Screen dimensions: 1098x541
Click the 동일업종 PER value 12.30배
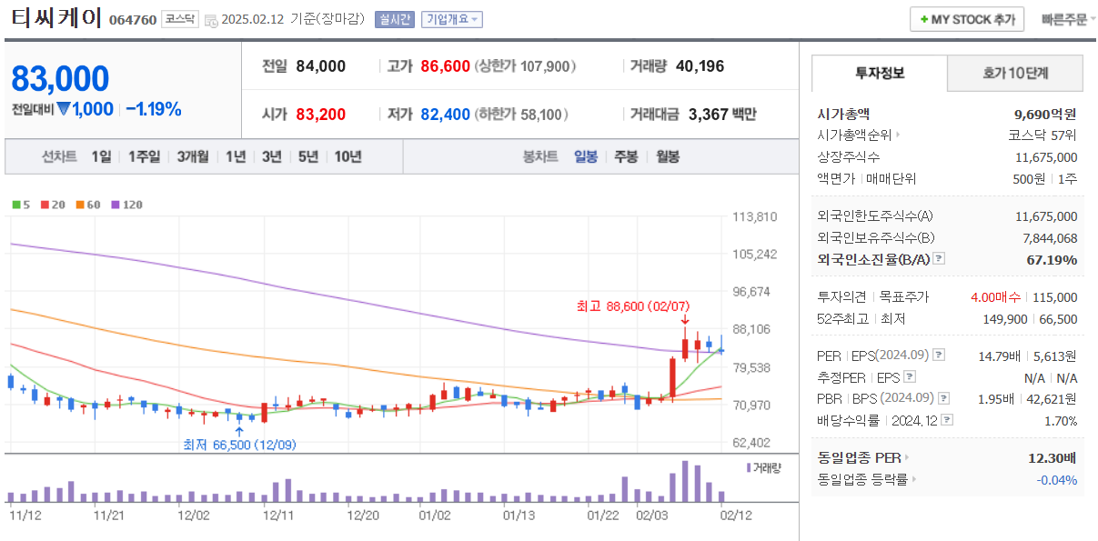[1053, 457]
